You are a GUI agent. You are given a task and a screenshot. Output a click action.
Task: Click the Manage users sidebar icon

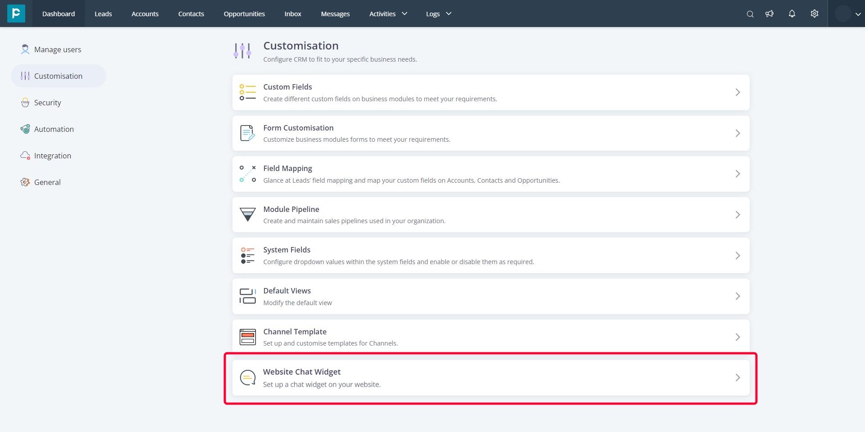coord(25,49)
